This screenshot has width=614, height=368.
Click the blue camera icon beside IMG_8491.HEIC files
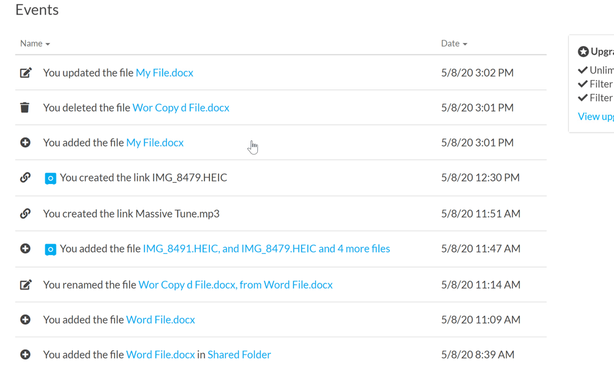(x=50, y=249)
